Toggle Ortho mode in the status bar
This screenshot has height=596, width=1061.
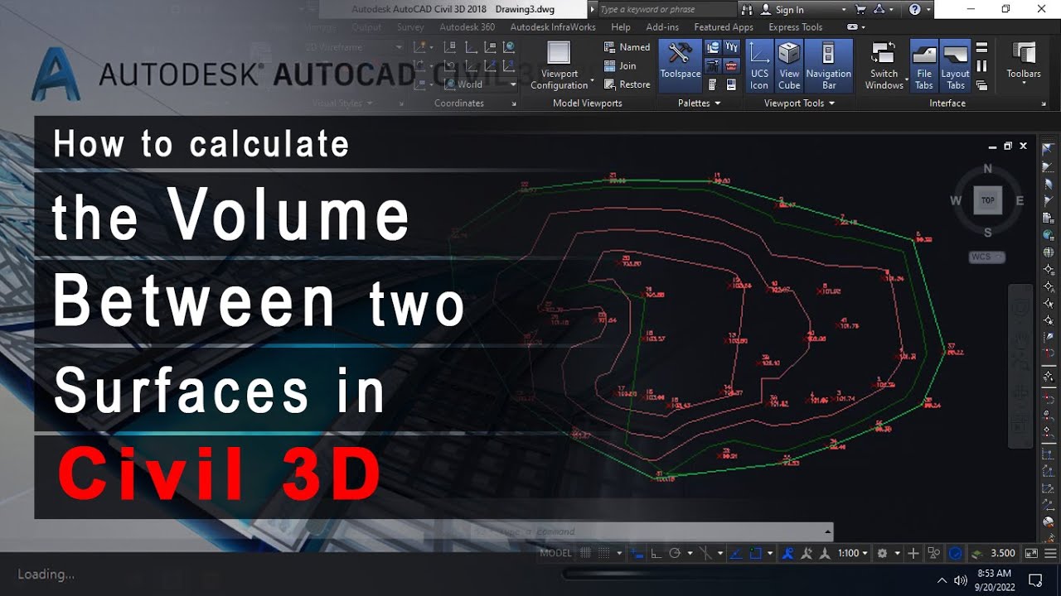tap(656, 553)
